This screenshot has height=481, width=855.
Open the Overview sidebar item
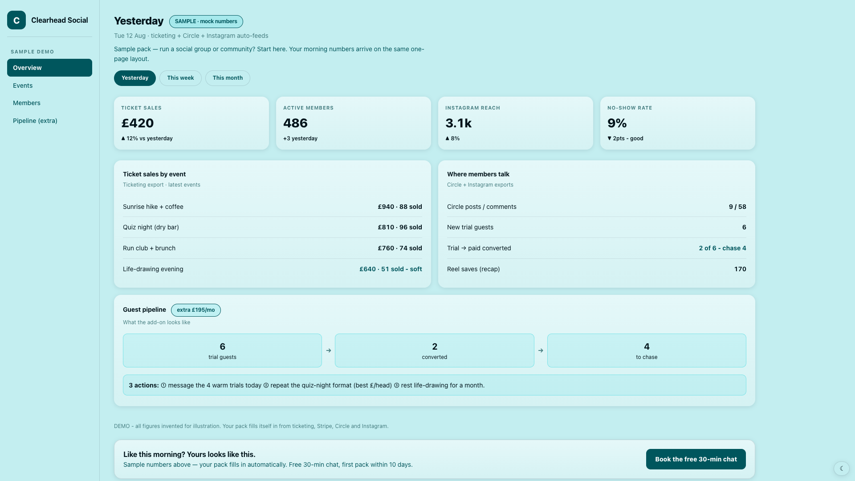[x=49, y=68]
